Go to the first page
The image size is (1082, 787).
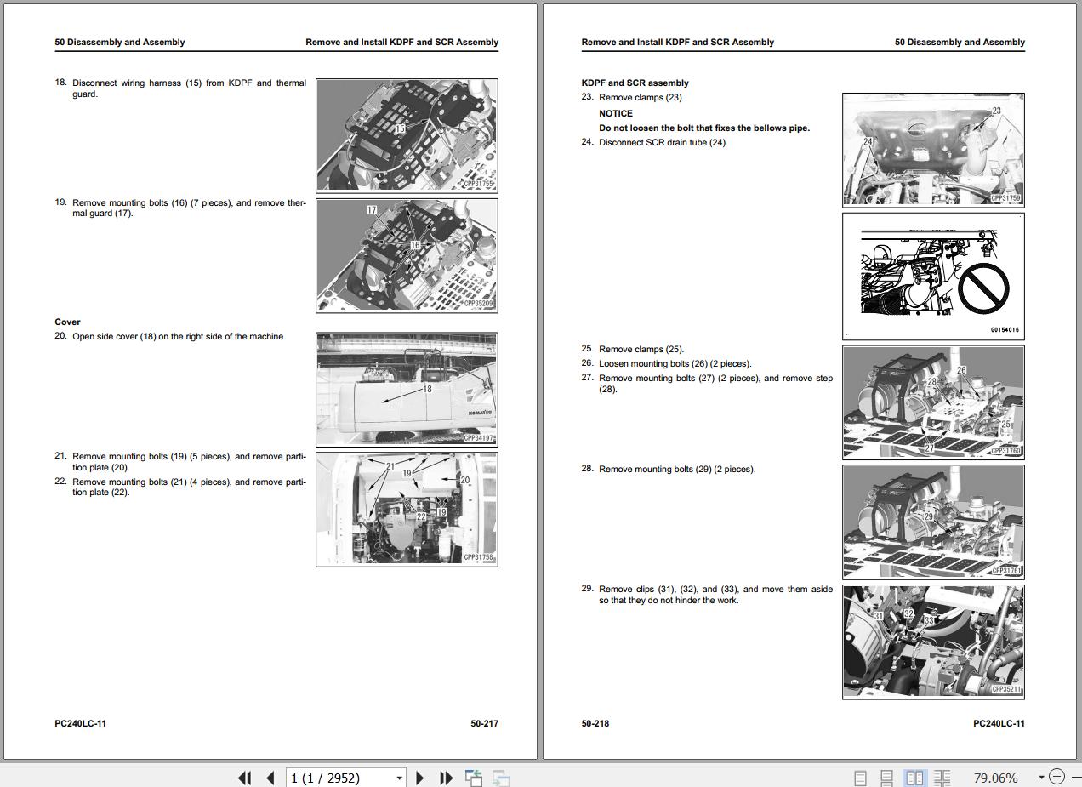tap(245, 778)
